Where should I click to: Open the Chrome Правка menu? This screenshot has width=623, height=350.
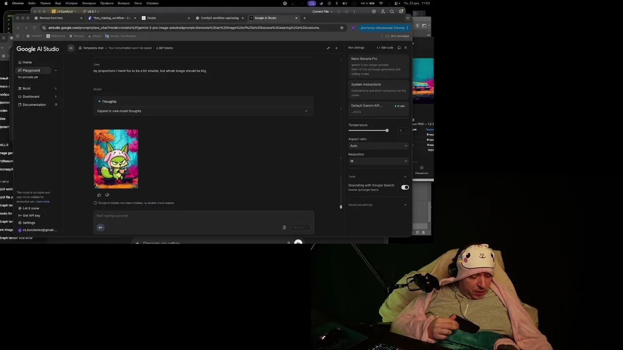coord(45,3)
